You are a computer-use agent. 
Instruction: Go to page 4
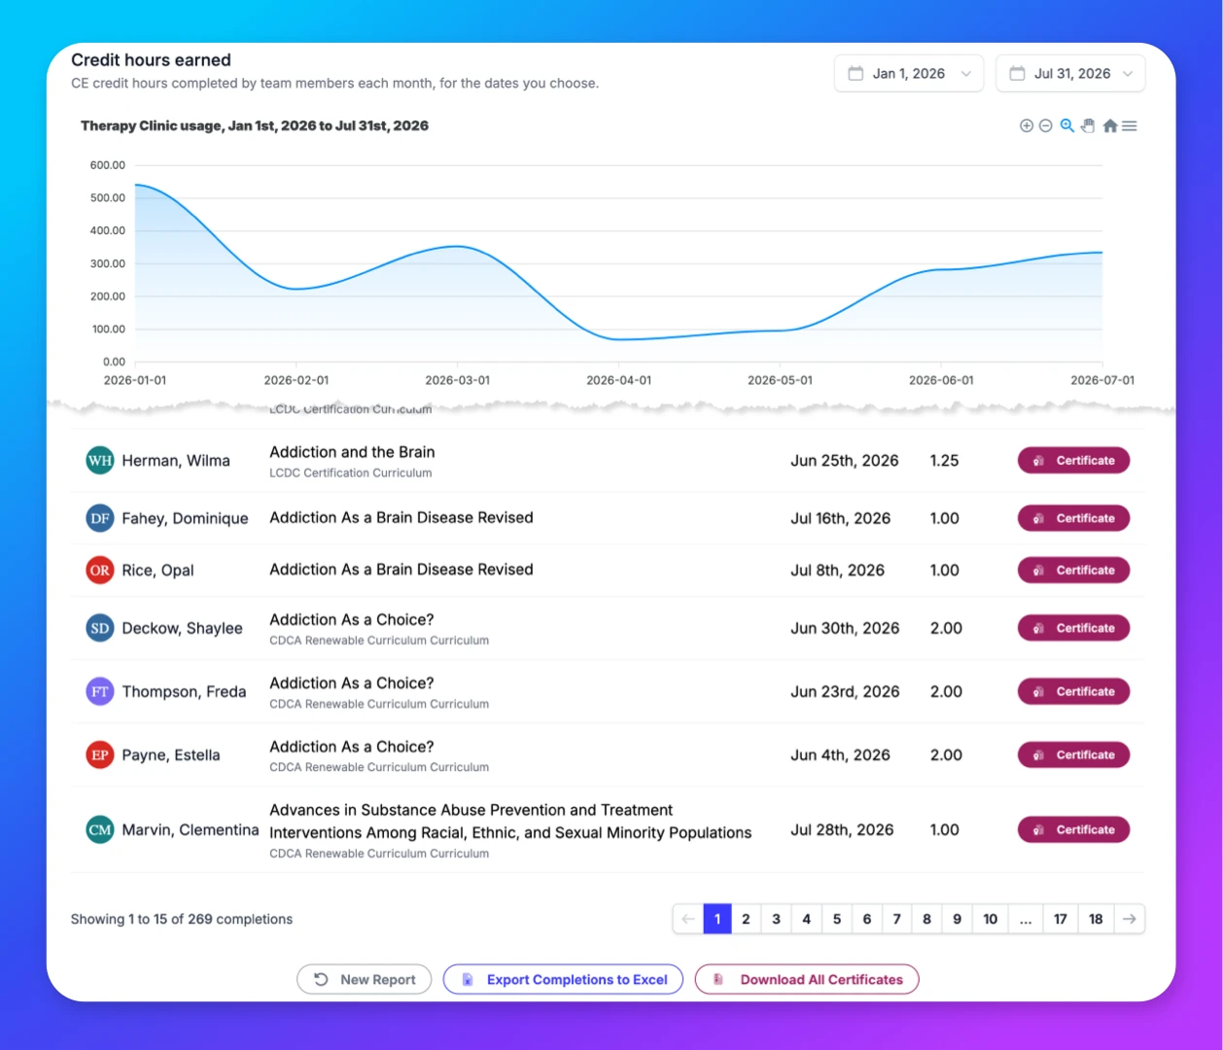click(x=806, y=919)
